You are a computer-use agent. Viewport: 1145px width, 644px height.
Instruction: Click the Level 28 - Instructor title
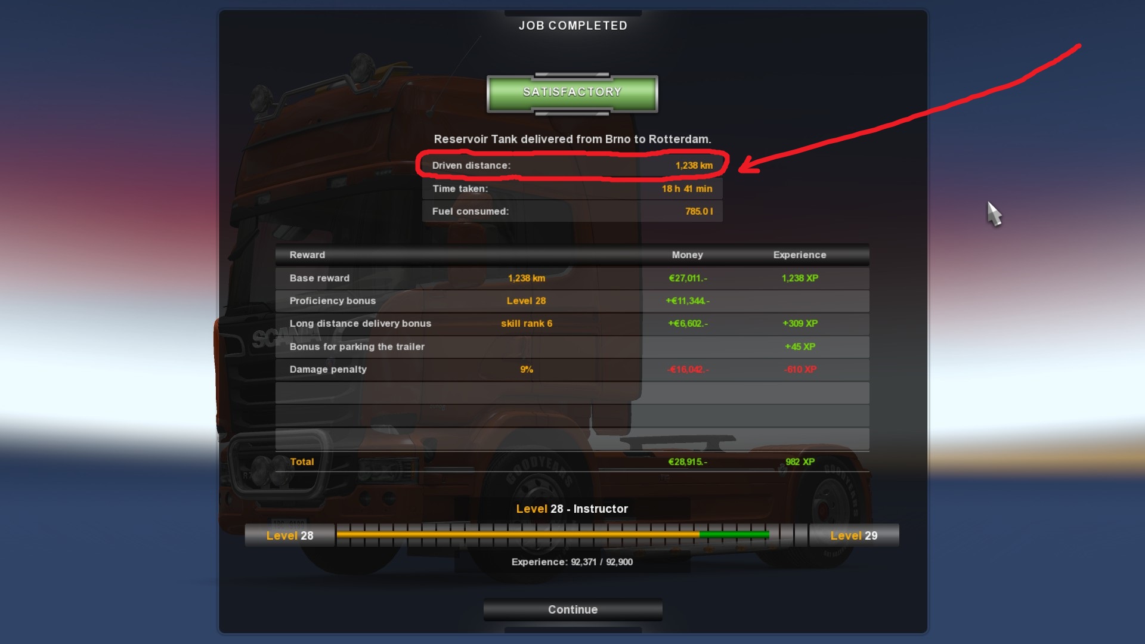(x=572, y=509)
